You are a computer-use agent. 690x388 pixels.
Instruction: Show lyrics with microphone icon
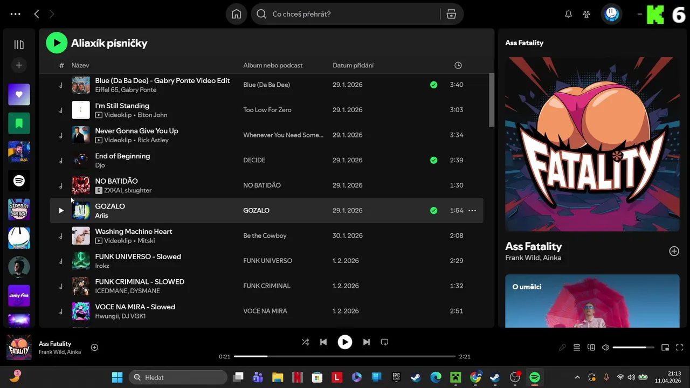[562, 348]
